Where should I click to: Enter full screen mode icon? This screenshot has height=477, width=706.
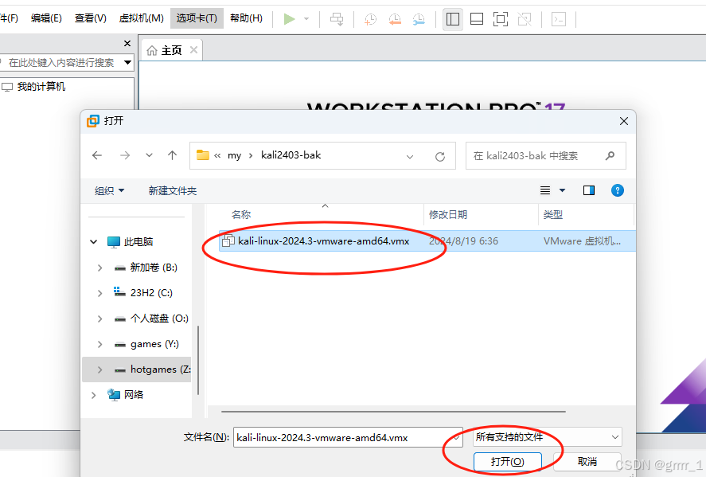pyautogui.click(x=501, y=19)
